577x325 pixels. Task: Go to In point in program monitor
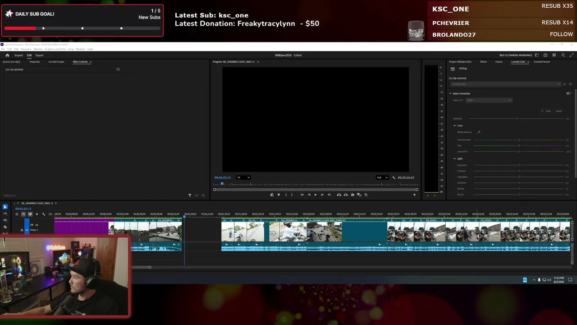[x=302, y=195]
